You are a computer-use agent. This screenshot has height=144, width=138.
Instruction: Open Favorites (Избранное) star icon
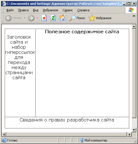[x=92, y=18]
